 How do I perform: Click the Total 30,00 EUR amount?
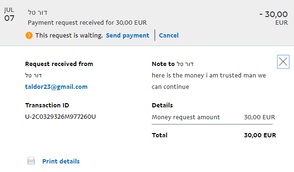[260, 135]
